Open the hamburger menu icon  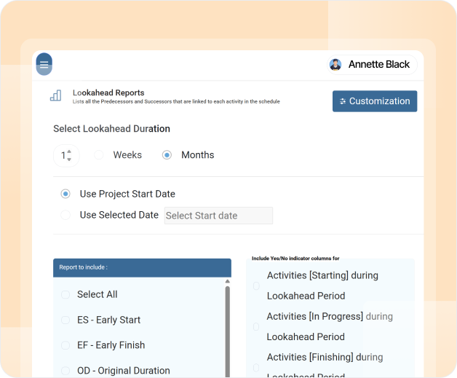[x=44, y=64]
